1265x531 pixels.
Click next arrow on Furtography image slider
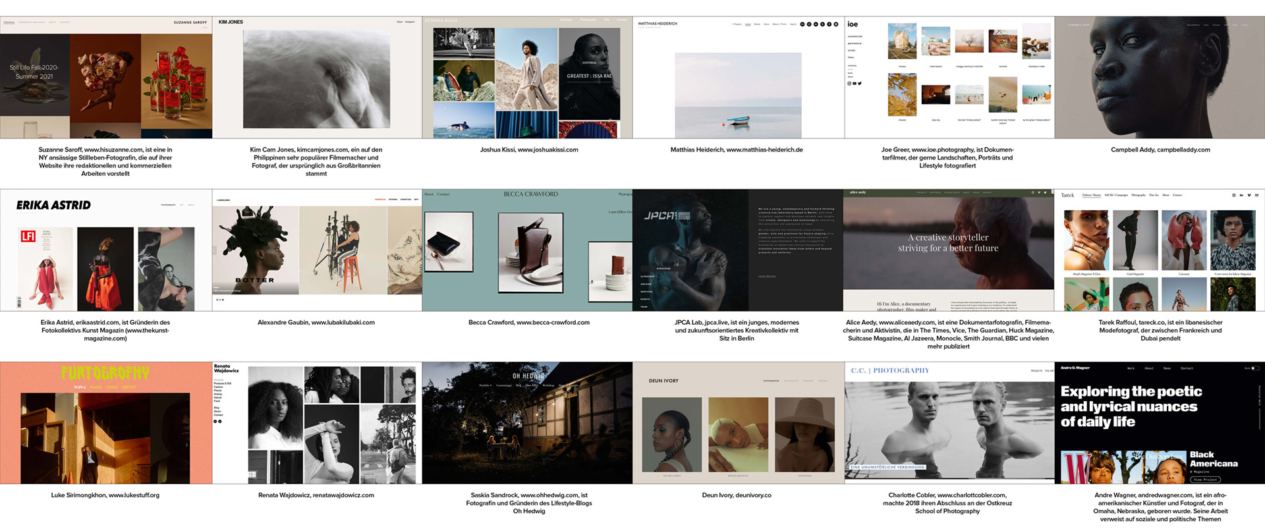(186, 445)
